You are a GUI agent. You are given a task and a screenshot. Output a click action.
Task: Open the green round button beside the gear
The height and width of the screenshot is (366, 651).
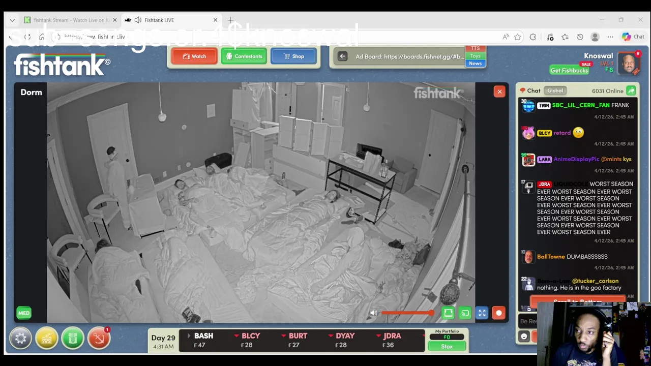[73, 338]
